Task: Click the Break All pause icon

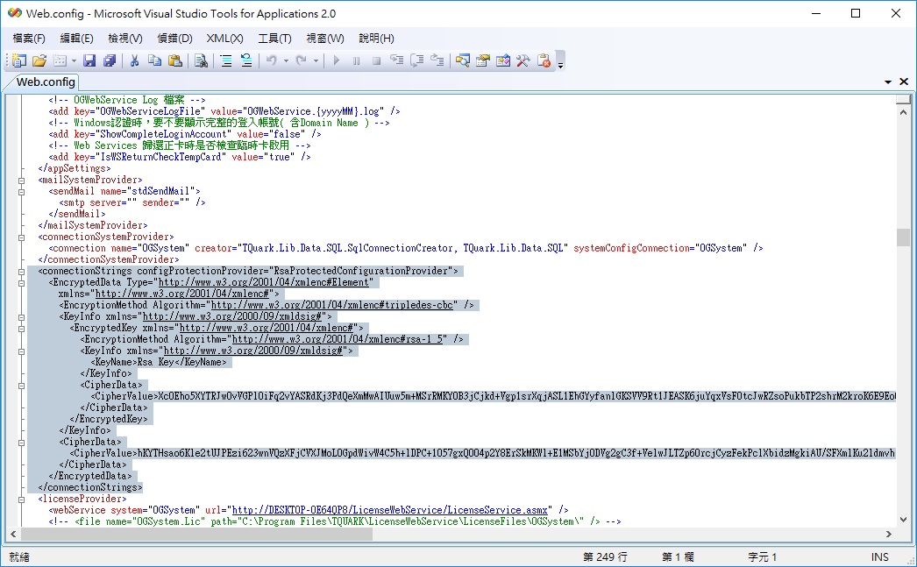Action: pos(356,60)
